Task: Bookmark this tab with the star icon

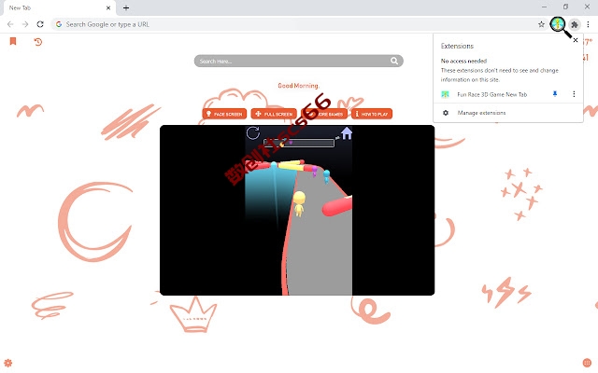Action: (541, 24)
